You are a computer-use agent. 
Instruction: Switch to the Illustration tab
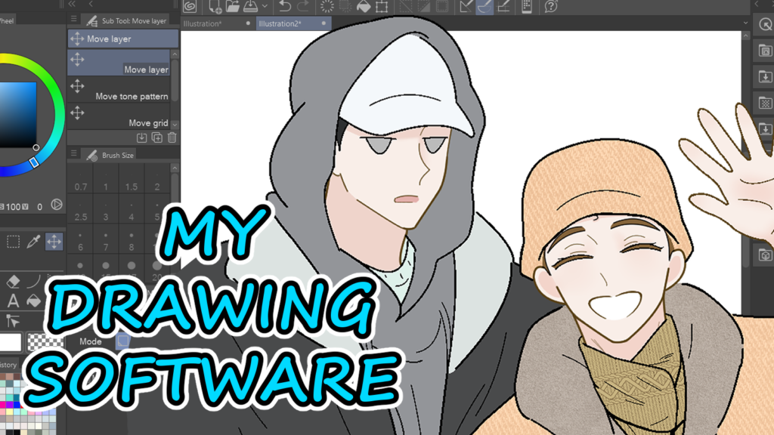[x=204, y=23]
